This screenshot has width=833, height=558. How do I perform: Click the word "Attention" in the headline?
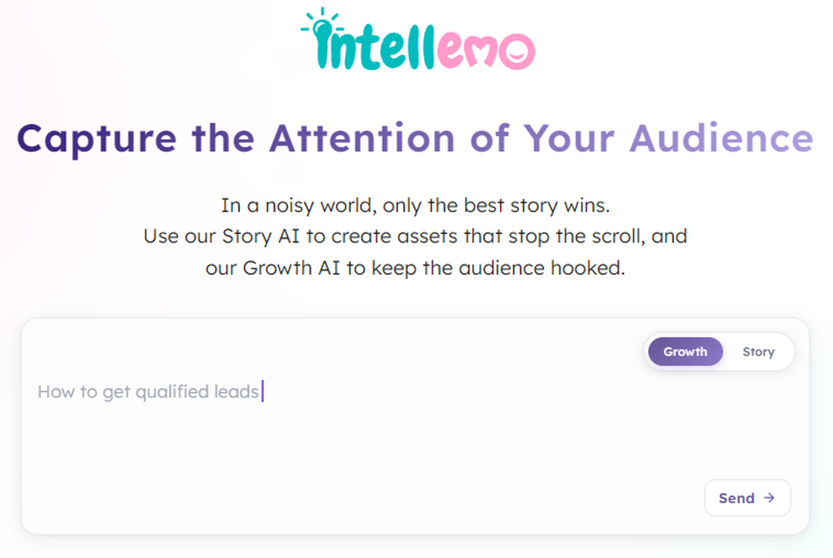coord(362,138)
